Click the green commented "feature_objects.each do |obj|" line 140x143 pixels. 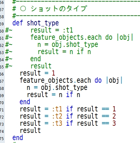click(82, 37)
